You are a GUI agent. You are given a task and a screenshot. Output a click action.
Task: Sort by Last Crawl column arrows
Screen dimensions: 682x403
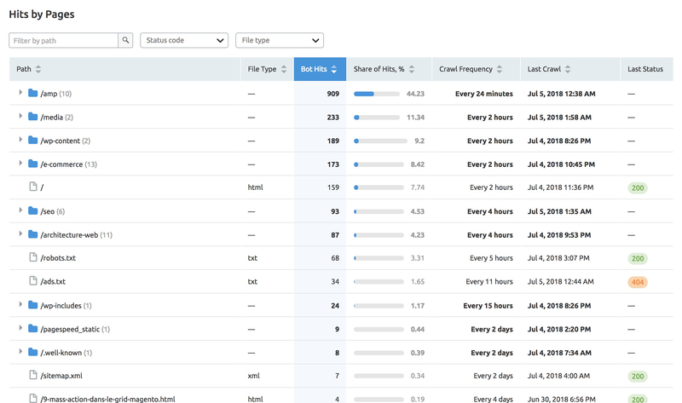[568, 69]
